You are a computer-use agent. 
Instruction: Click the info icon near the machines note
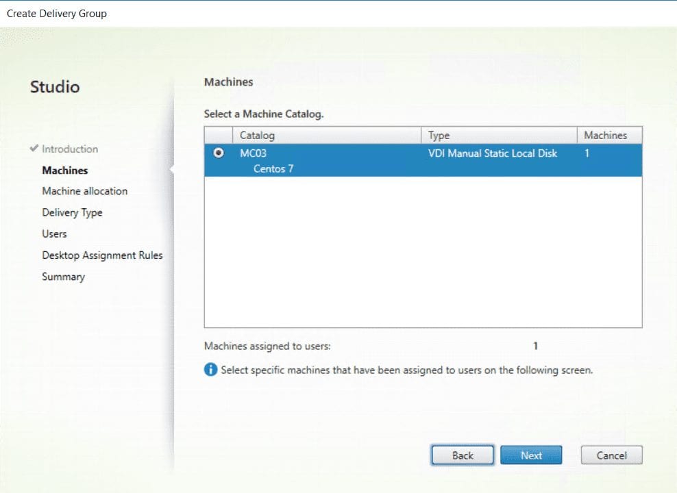coord(211,370)
